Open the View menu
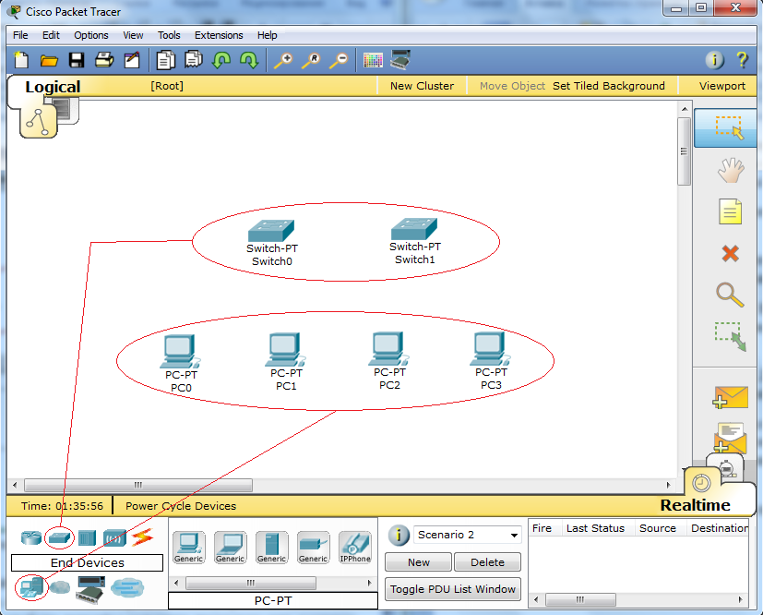 tap(133, 35)
